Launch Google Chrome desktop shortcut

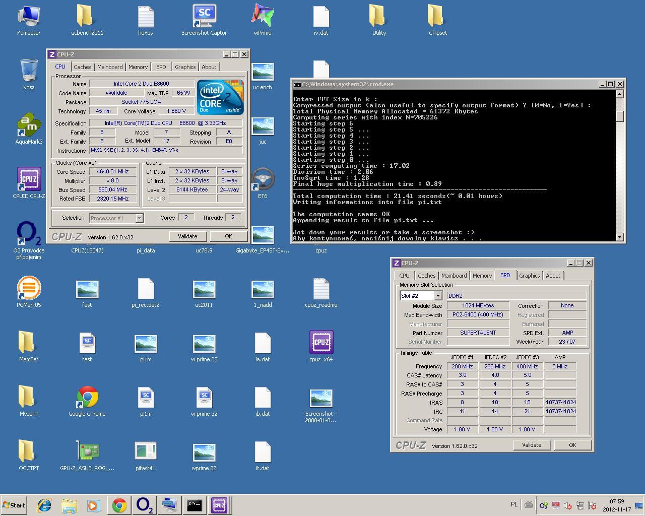click(87, 401)
